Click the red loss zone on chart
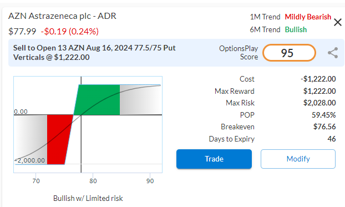 tap(59, 139)
